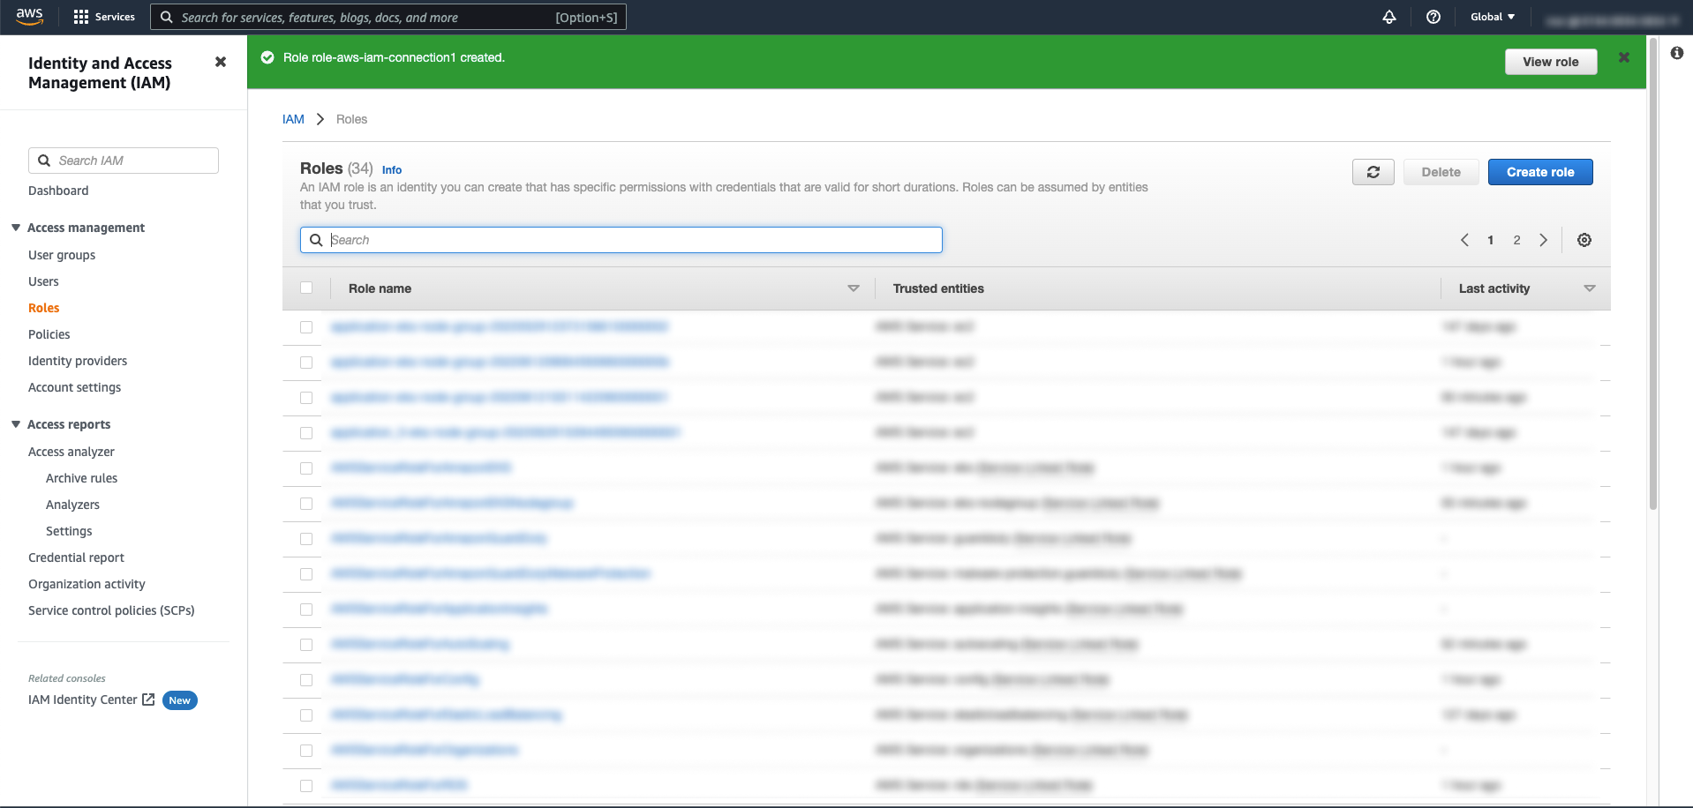Open the info panel icon at right
The image size is (1693, 808).
(1677, 53)
